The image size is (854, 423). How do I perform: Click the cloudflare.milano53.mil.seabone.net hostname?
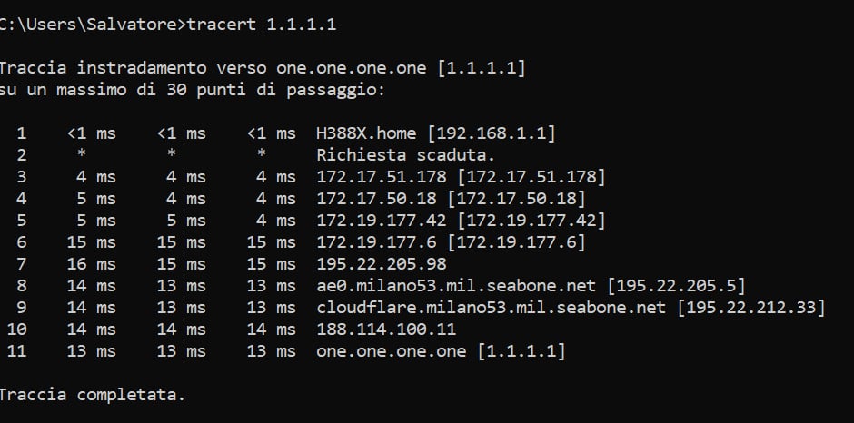(492, 308)
